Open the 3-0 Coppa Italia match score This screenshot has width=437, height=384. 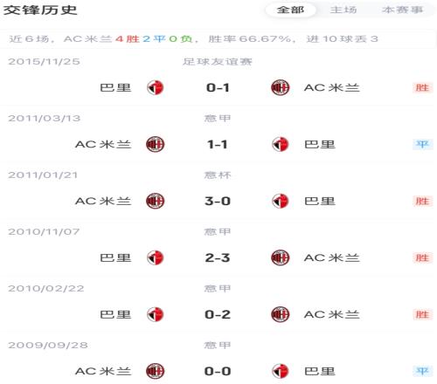click(218, 201)
